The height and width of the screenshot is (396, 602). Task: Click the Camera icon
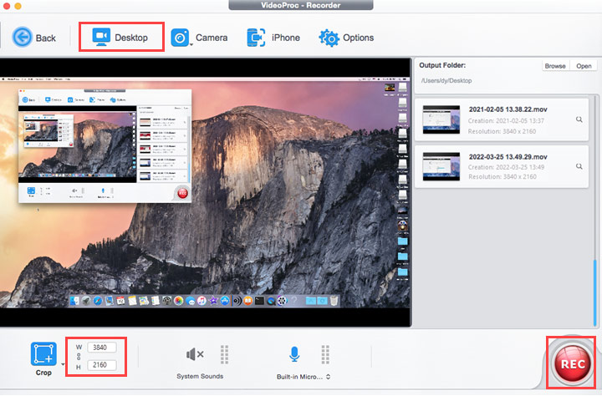coord(179,38)
